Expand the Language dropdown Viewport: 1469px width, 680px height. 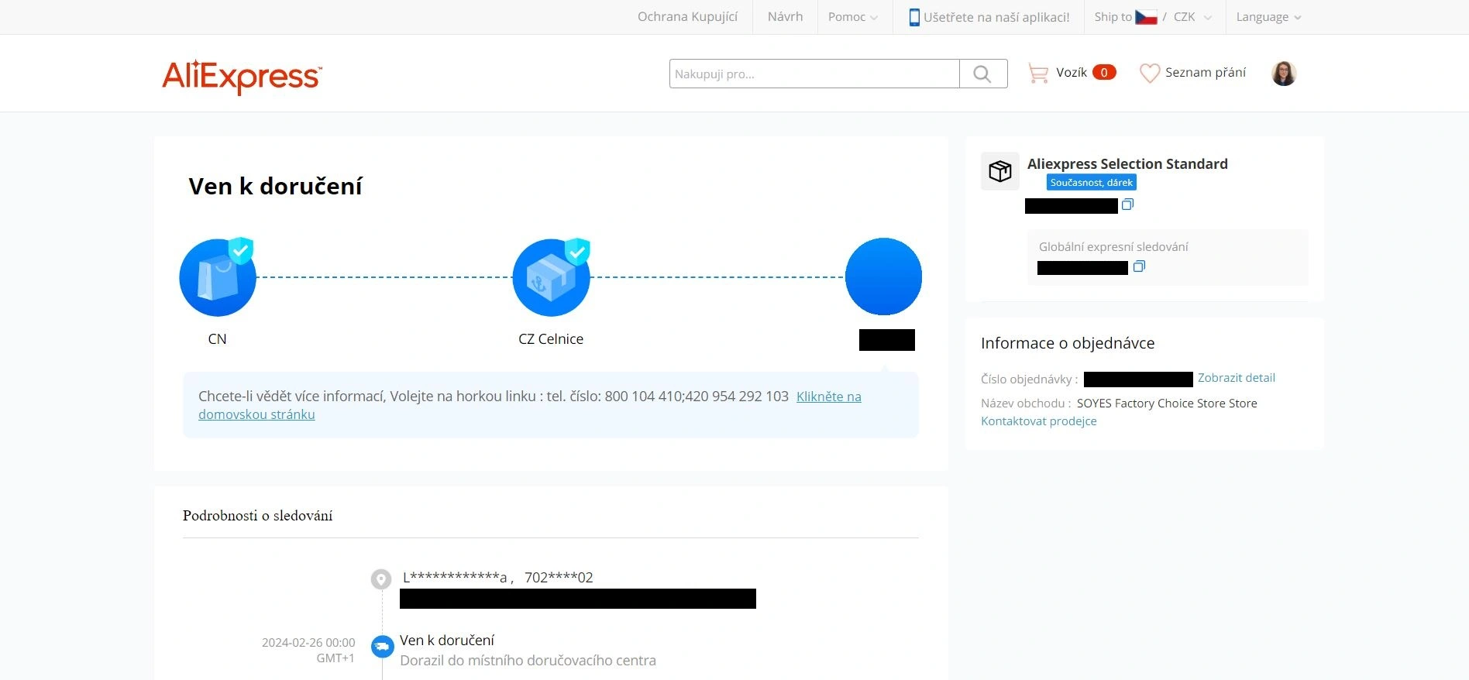click(1269, 17)
